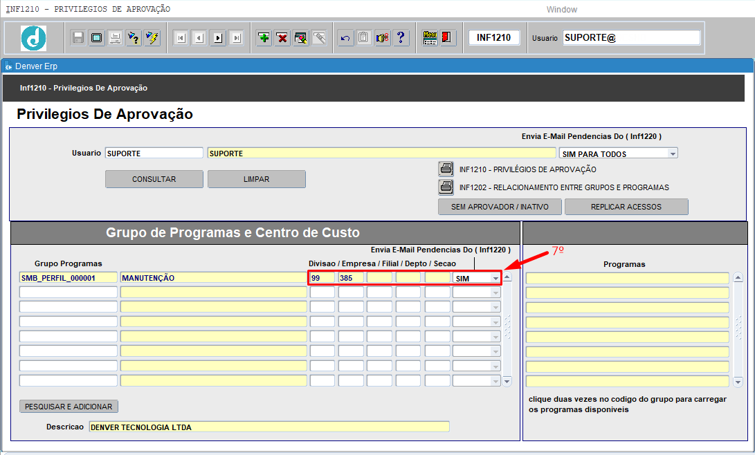
Task: Click the clear record eraser icon
Action: click(301, 37)
